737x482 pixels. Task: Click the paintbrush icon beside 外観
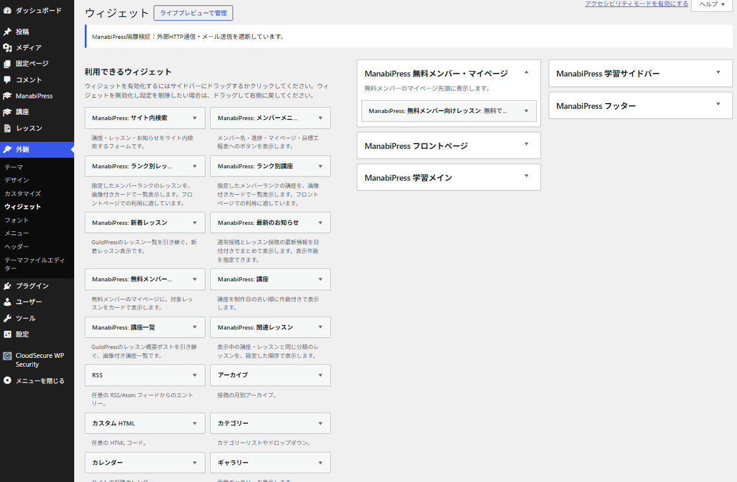click(7, 149)
